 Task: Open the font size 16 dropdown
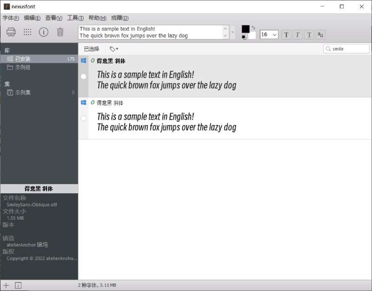point(274,35)
